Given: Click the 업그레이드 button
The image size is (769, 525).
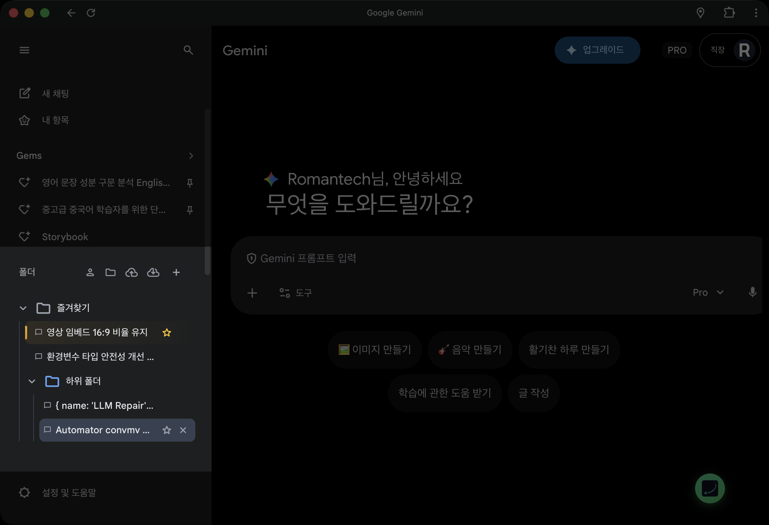Looking at the screenshot, I should point(597,50).
